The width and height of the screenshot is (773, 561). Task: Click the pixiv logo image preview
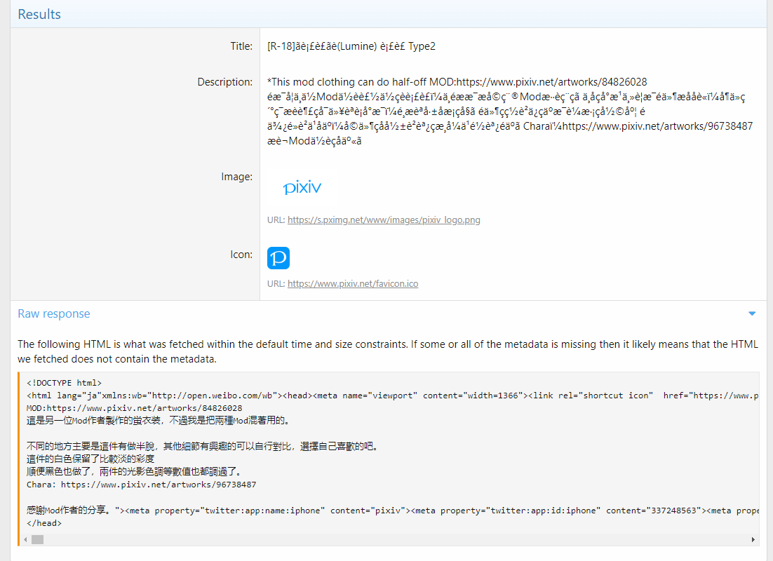(302, 187)
